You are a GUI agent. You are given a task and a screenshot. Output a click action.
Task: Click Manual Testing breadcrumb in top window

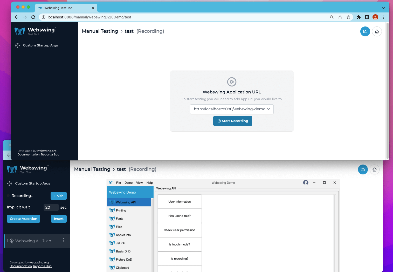pos(100,31)
